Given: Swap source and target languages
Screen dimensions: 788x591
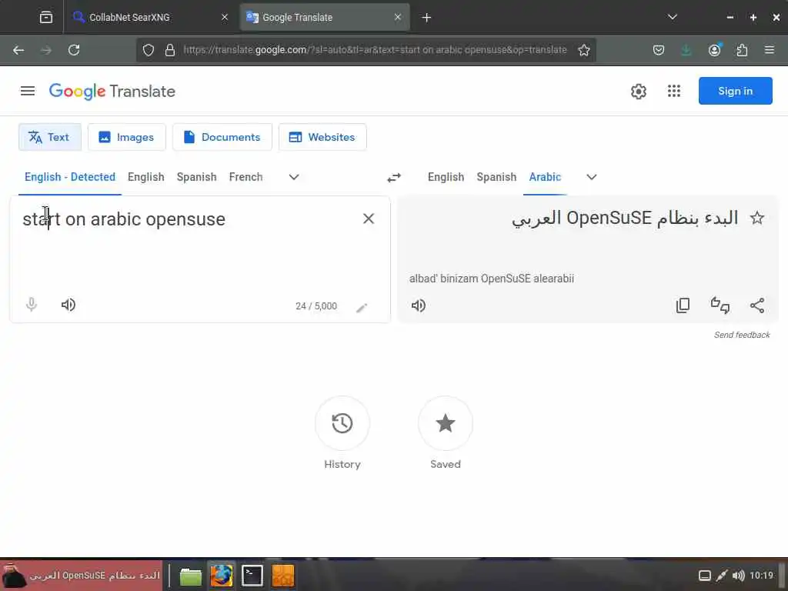Looking at the screenshot, I should click(394, 178).
